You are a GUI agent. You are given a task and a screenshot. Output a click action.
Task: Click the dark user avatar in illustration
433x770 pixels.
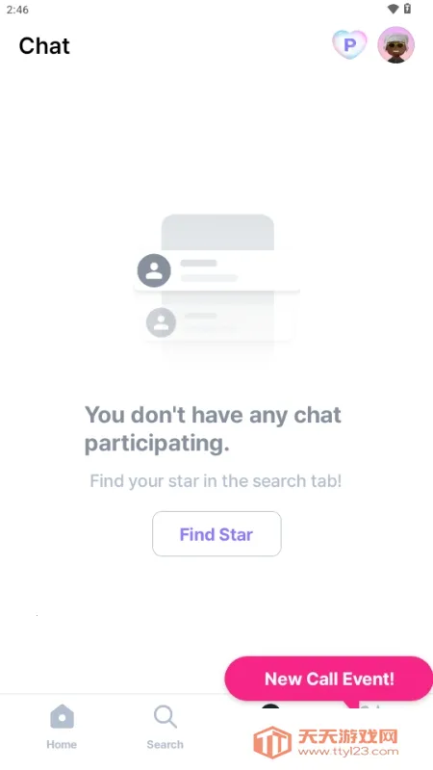(x=154, y=270)
